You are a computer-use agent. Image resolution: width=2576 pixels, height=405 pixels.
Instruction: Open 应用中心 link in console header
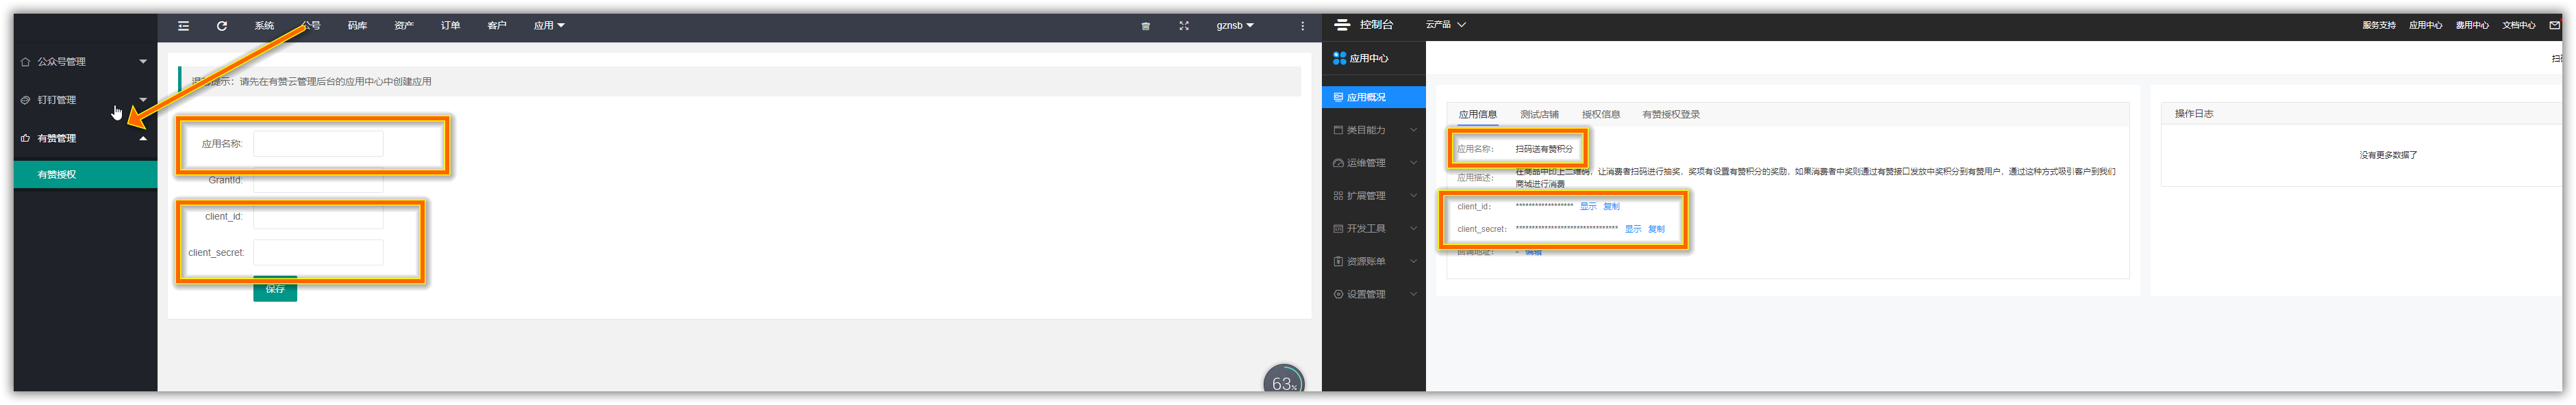pyautogui.click(x=2425, y=26)
